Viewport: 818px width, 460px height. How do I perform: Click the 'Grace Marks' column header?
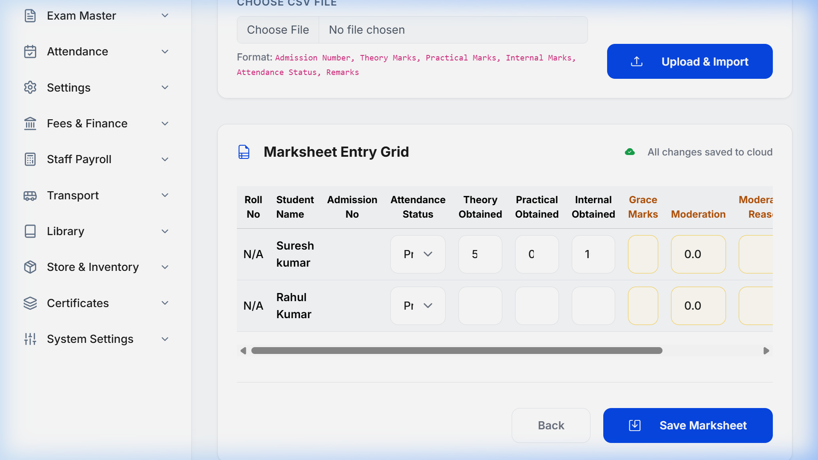coord(643,207)
